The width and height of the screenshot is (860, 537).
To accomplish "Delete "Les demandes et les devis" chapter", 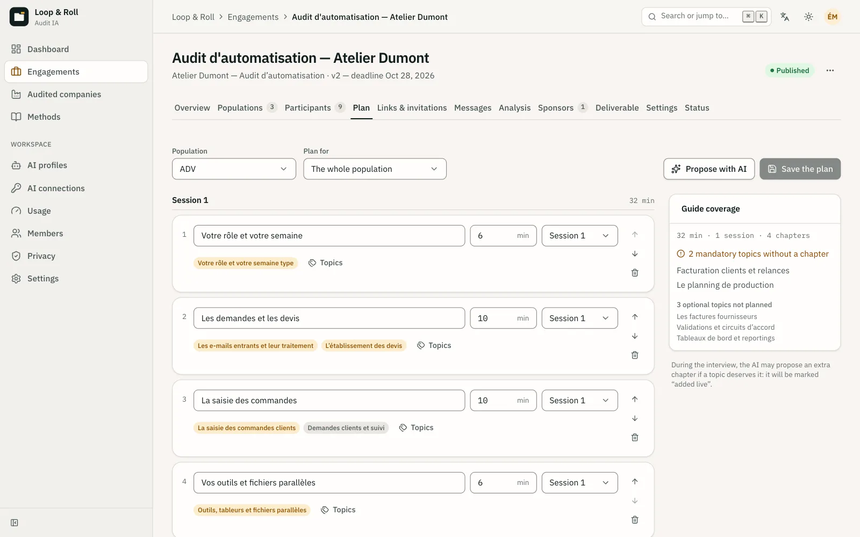I will click(635, 355).
